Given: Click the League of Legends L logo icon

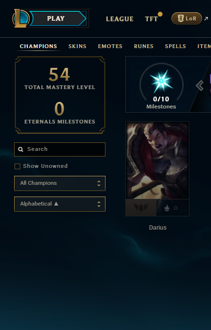Looking at the screenshot, I should (x=21, y=18).
